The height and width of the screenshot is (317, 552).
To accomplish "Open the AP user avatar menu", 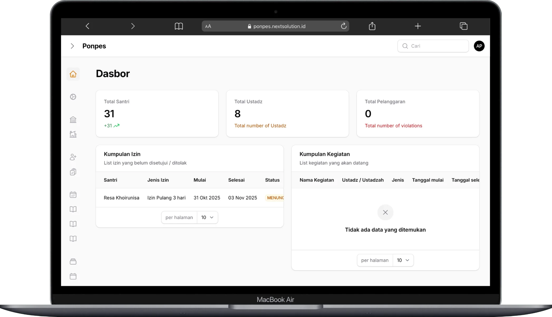I will tap(479, 46).
